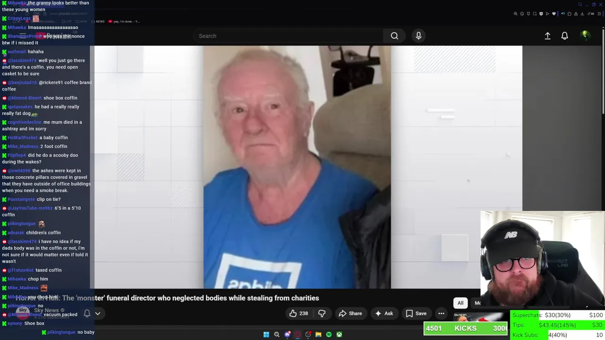605x340 pixels.
Task: Open YouTube notifications bell in header
Action: pyautogui.click(x=564, y=36)
